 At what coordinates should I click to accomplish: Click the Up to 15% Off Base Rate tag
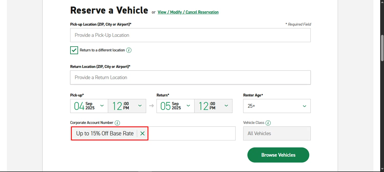(105, 133)
